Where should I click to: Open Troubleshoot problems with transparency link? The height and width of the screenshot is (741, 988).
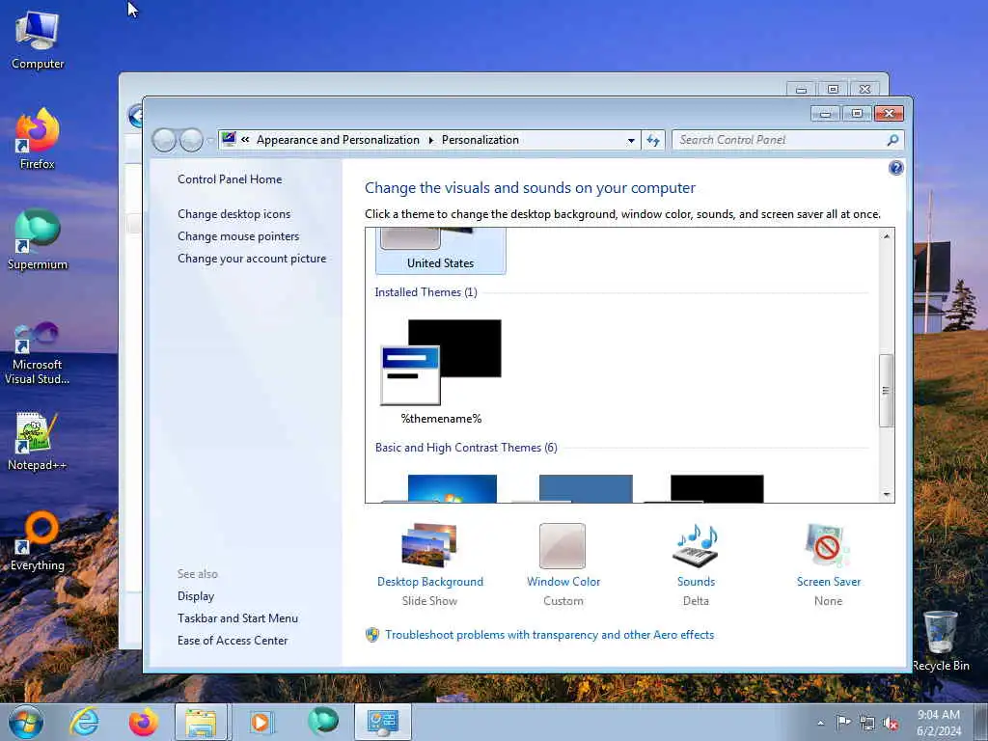tap(549, 635)
